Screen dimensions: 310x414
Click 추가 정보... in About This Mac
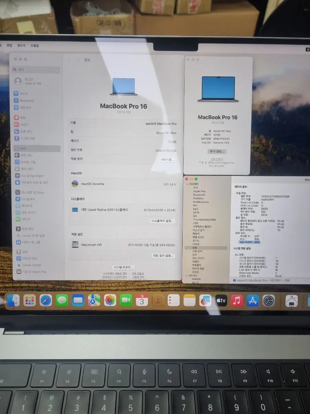pos(217,151)
